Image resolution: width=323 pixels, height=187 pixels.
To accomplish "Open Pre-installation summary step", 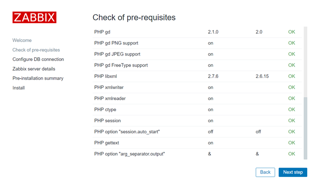I will [x=38, y=78].
